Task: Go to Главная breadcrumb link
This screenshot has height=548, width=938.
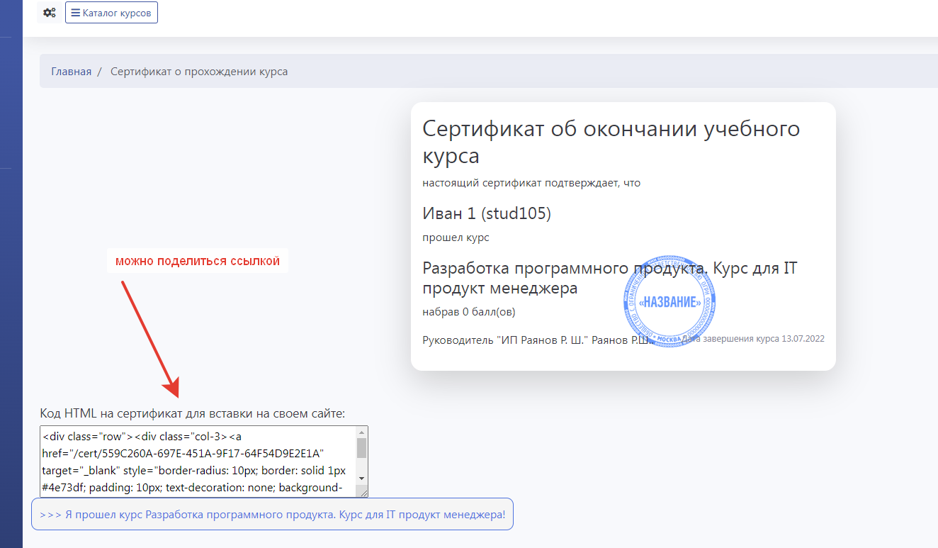Action: [71, 72]
